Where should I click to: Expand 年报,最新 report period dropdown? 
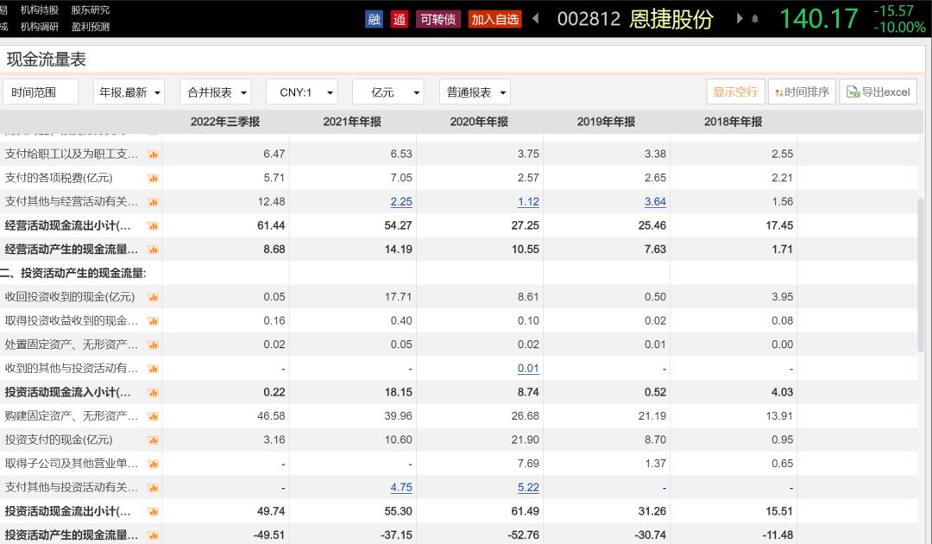tap(129, 92)
